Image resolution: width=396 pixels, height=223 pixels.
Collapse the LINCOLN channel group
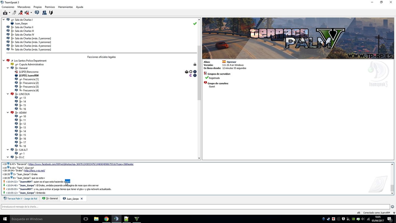pos(8,94)
